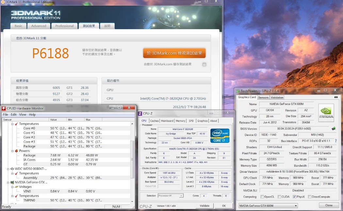Switch to the SPD tab in CPU-Z
The height and width of the screenshot is (211, 343).
point(191,121)
